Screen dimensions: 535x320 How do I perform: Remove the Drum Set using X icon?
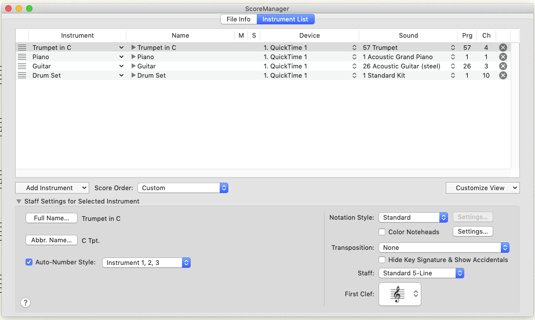tap(503, 75)
